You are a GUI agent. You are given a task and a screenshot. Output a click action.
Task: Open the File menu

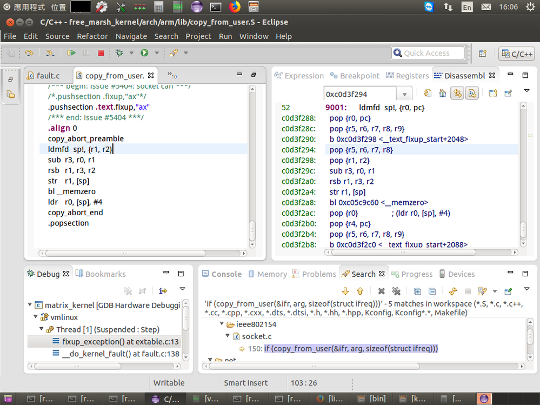click(10, 36)
